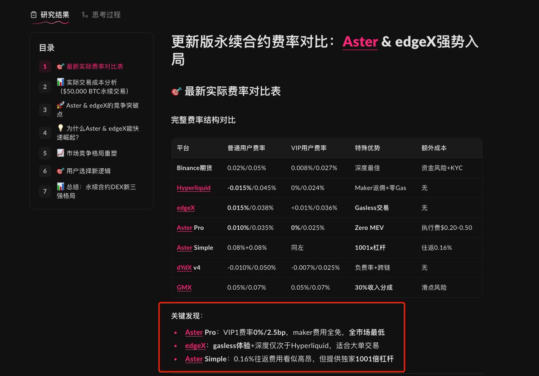Click the VIP用户费率 column header
539x376 pixels.
click(x=309, y=148)
